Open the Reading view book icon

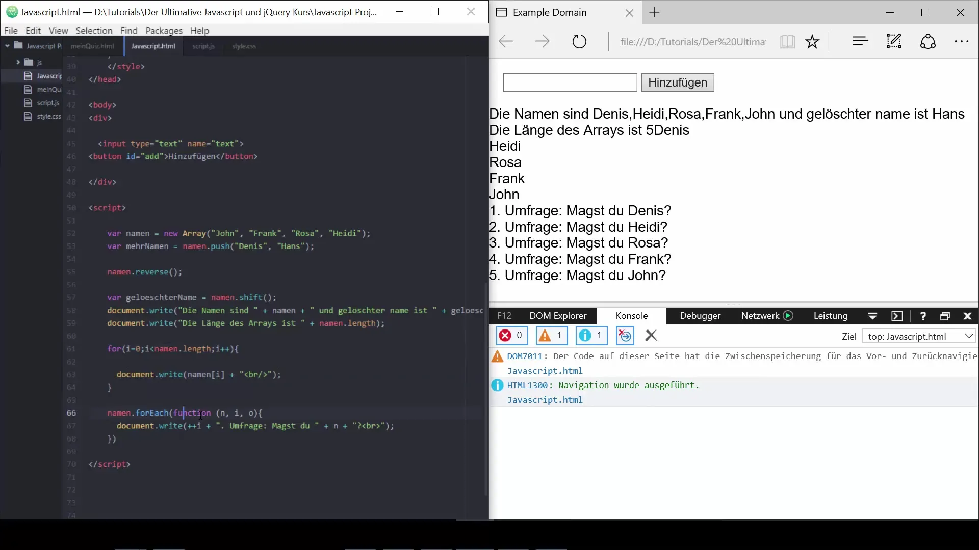(787, 41)
